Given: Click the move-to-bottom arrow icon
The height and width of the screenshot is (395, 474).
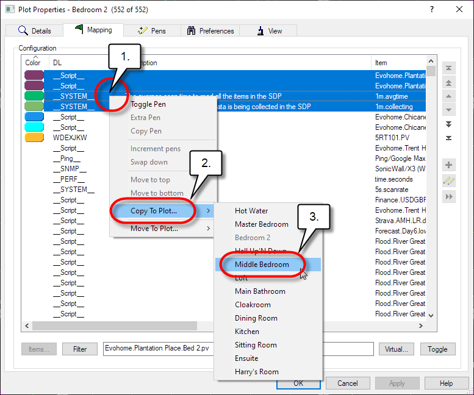Looking at the screenshot, I should [x=449, y=138].
